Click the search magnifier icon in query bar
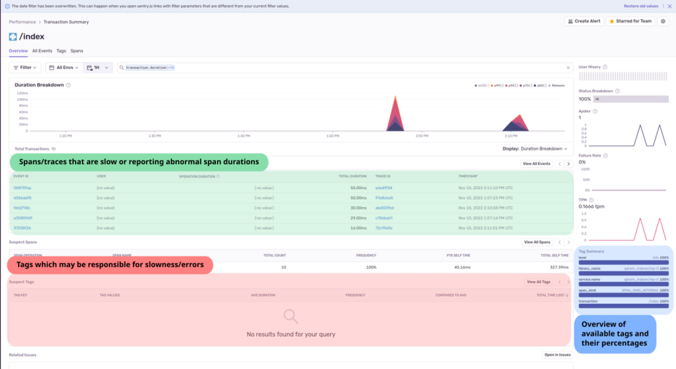The width and height of the screenshot is (676, 369). [121, 68]
